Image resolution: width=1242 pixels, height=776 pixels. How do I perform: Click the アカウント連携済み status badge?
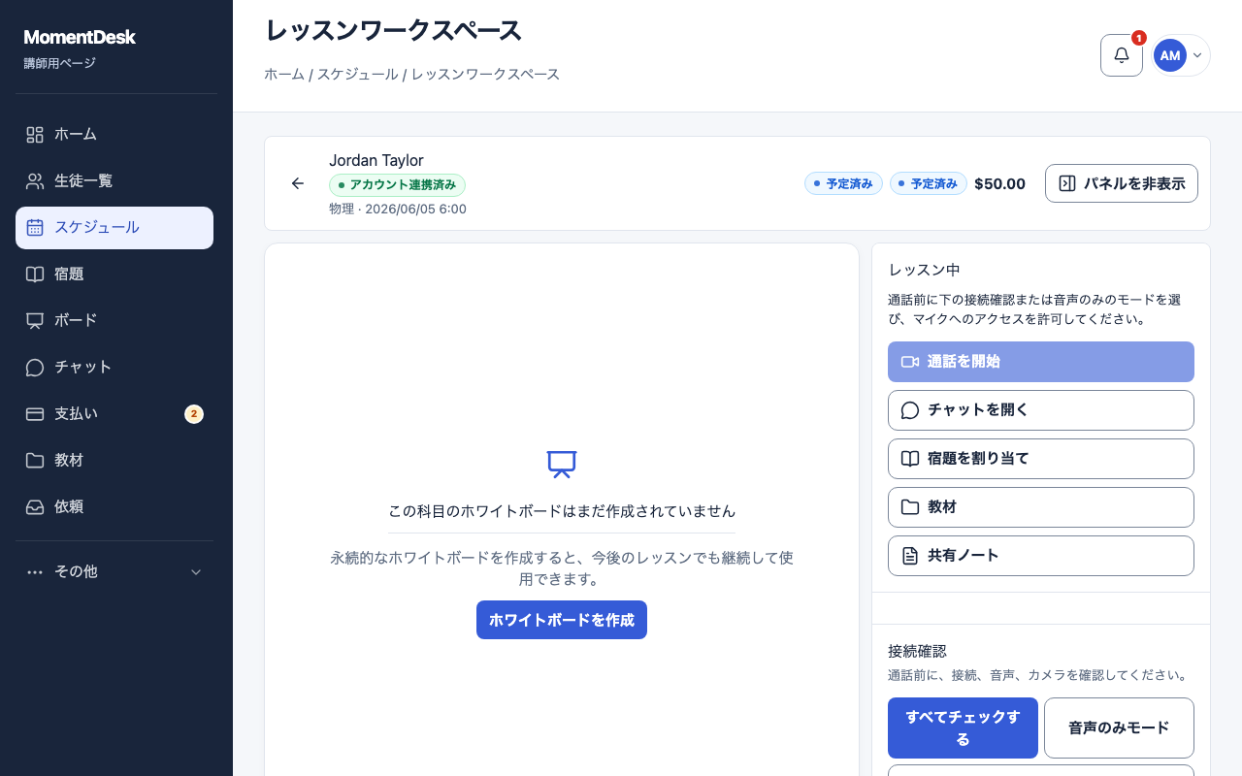398,184
